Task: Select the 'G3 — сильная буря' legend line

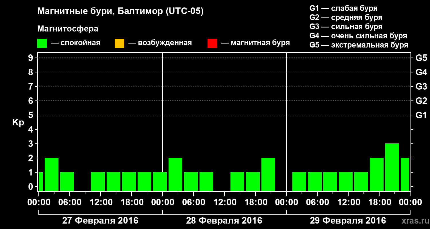Action: click(x=346, y=27)
